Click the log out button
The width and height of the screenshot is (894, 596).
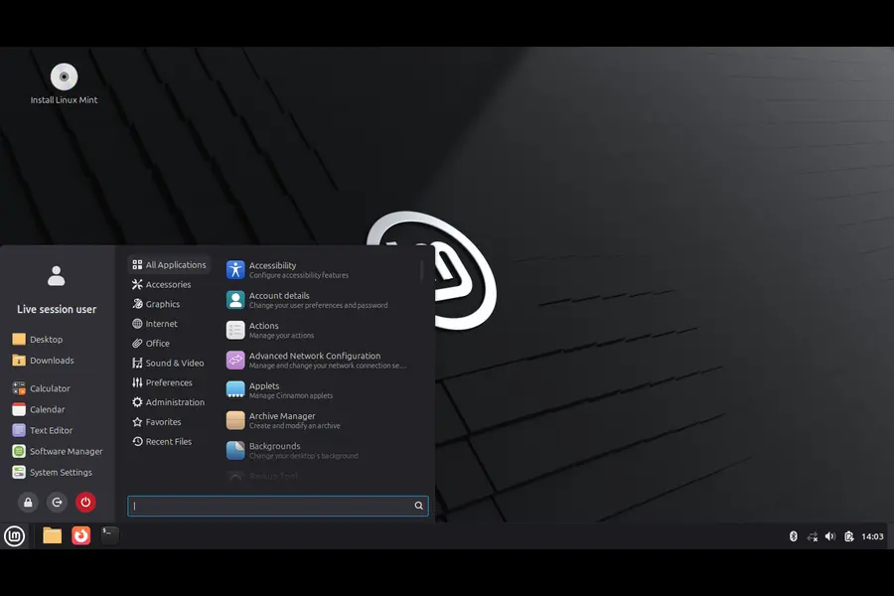pyautogui.click(x=57, y=503)
